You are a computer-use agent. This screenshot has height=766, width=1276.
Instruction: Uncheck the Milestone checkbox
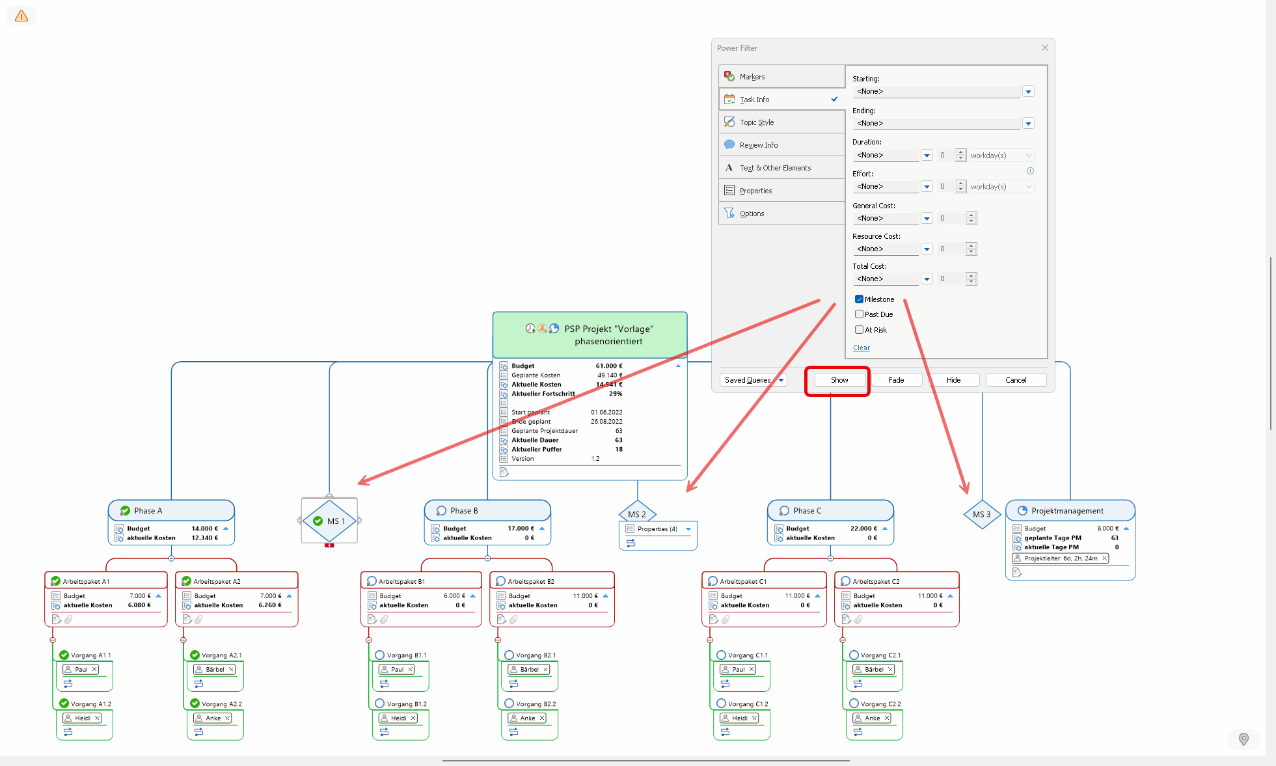coord(859,299)
